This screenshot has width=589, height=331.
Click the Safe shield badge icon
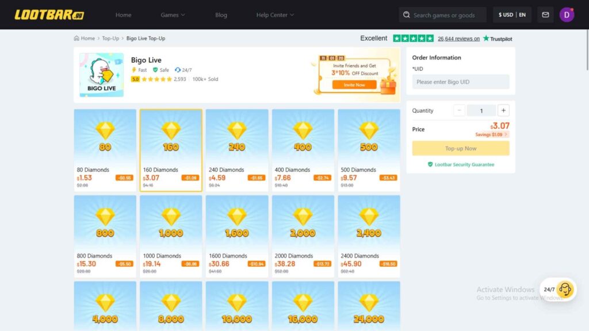pos(155,70)
